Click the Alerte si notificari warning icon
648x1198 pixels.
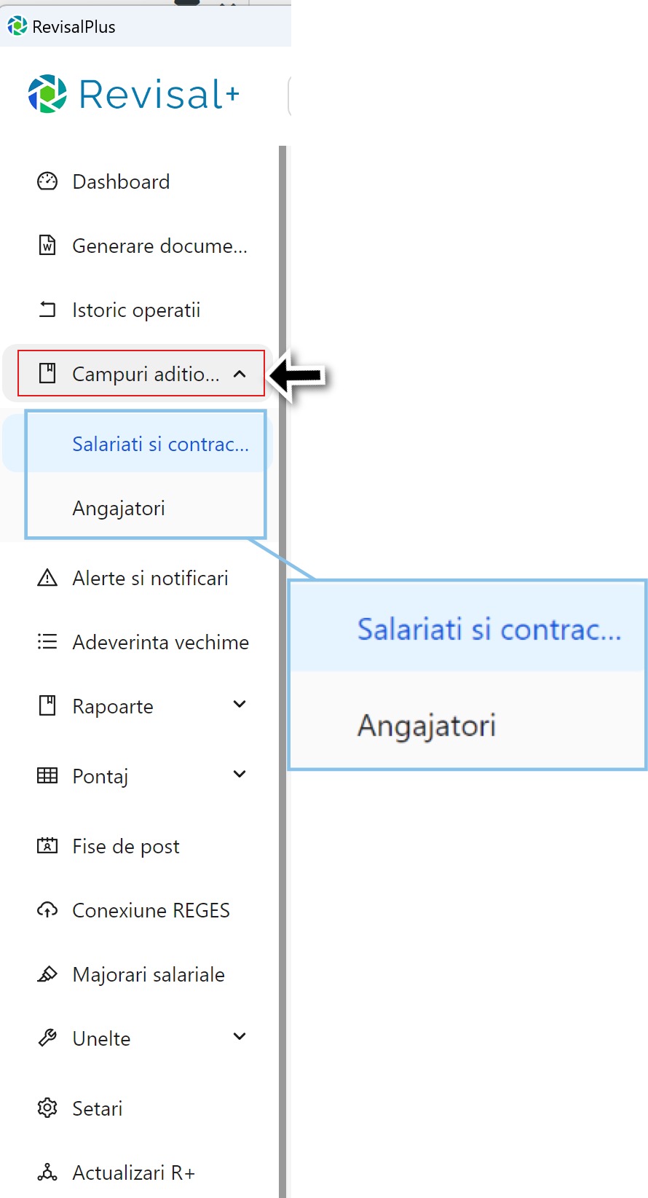pos(47,578)
